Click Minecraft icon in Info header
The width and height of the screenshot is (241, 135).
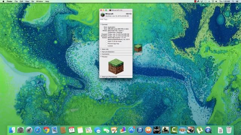point(102,15)
